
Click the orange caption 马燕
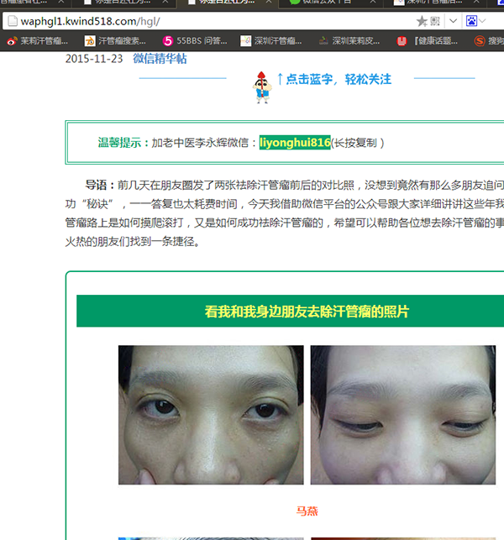pyautogui.click(x=307, y=511)
